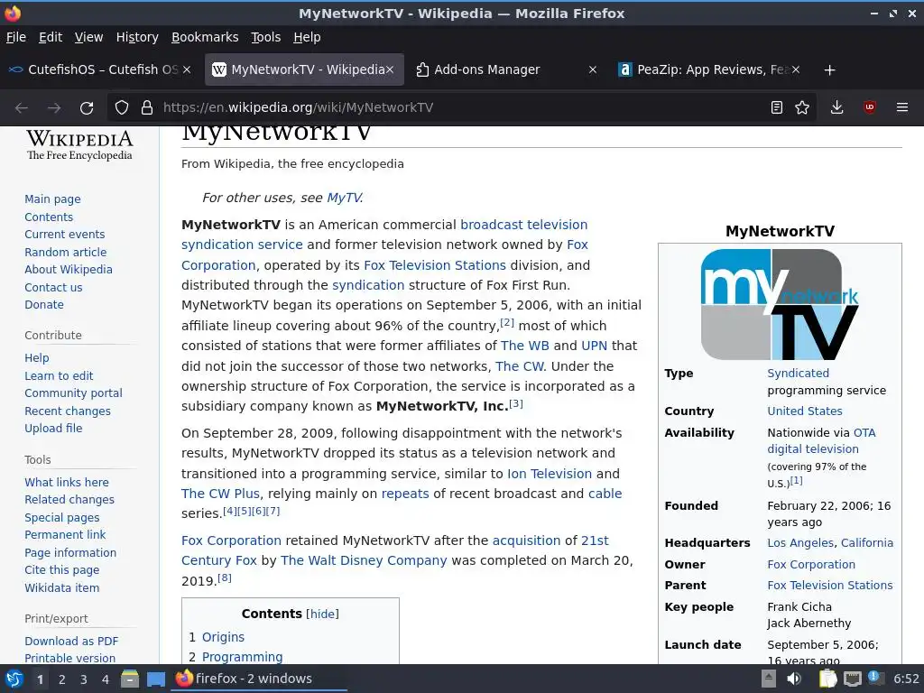Open the tracking protection shield icon
Image resolution: width=924 pixels, height=693 pixels.
[122, 108]
